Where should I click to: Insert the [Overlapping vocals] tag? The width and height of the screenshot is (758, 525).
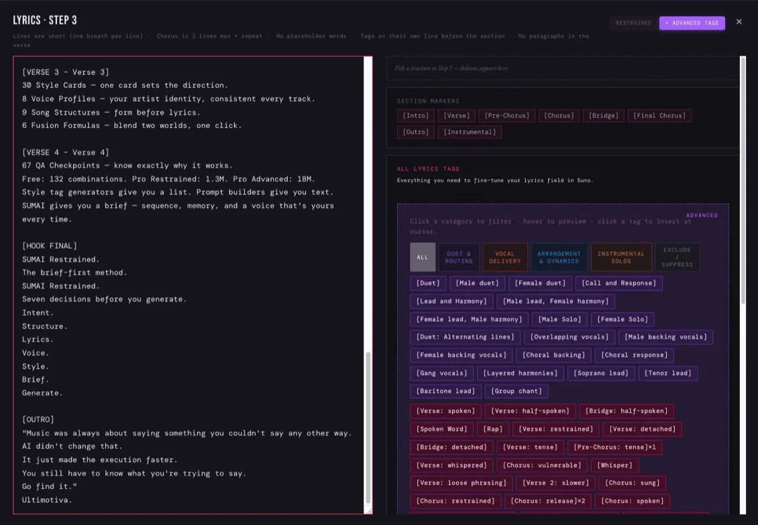570,337
